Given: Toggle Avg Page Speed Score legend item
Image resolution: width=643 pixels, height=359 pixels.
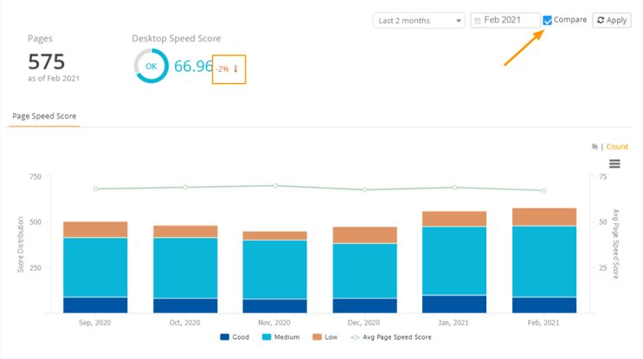Looking at the screenshot, I should point(391,337).
